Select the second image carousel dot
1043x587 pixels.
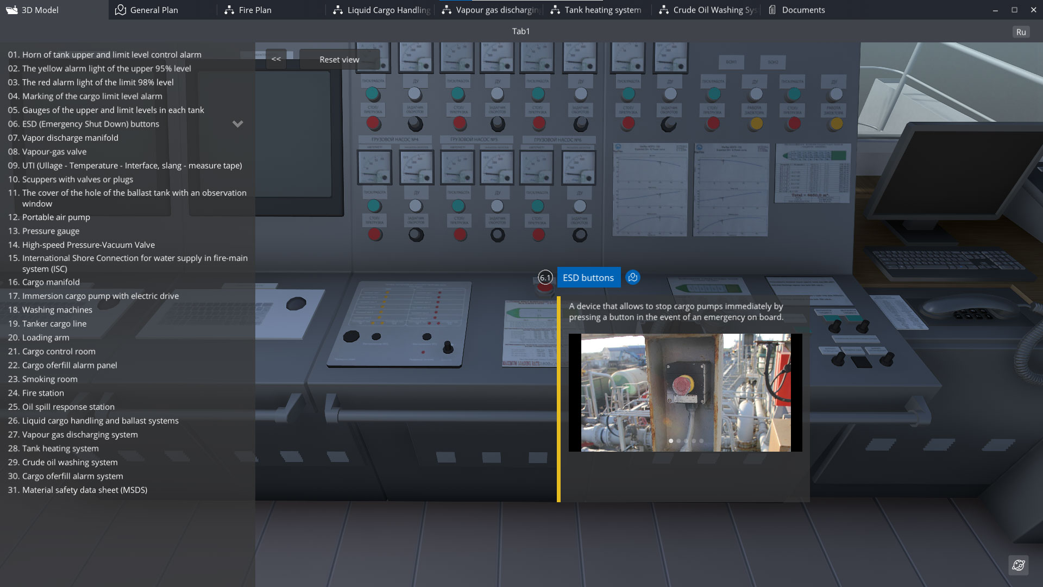pyautogui.click(x=678, y=441)
